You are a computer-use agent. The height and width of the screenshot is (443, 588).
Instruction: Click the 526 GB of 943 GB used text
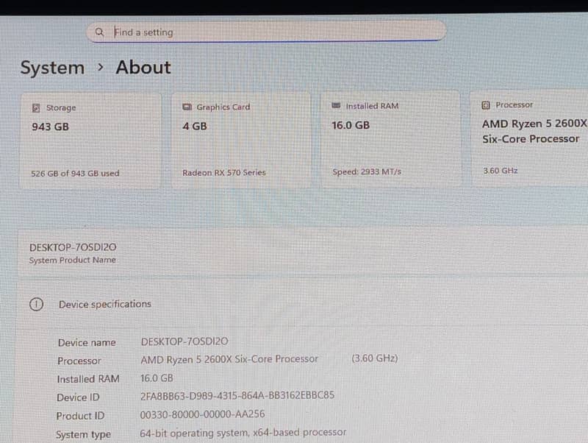[x=75, y=174]
